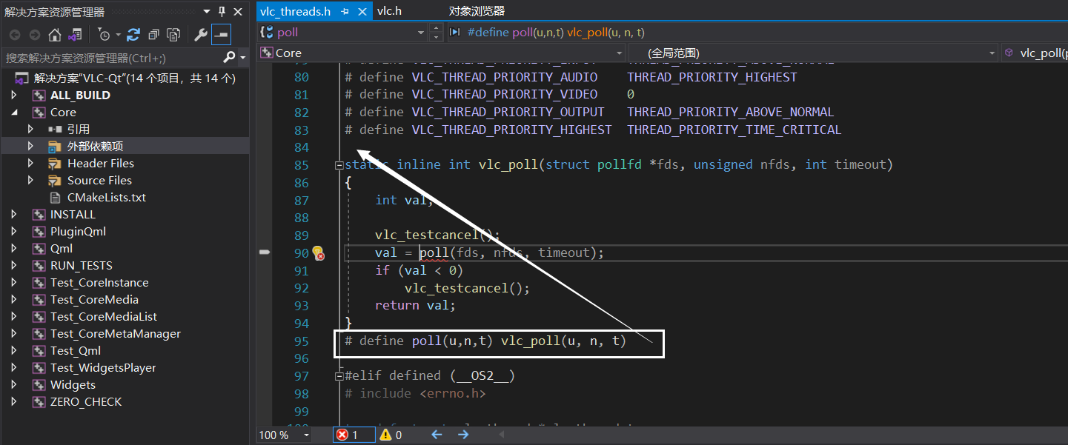The height and width of the screenshot is (445, 1068).
Task: Collapse the #elif region at line 97
Action: pyautogui.click(x=339, y=375)
